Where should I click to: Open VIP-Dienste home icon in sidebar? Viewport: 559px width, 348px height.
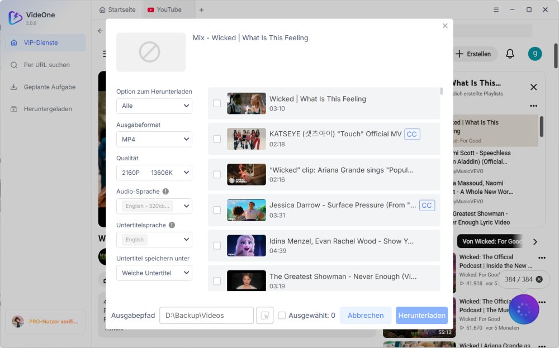(14, 43)
